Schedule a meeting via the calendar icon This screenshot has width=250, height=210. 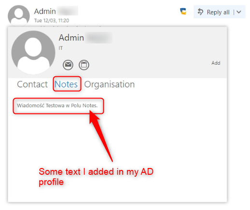pos(84,65)
